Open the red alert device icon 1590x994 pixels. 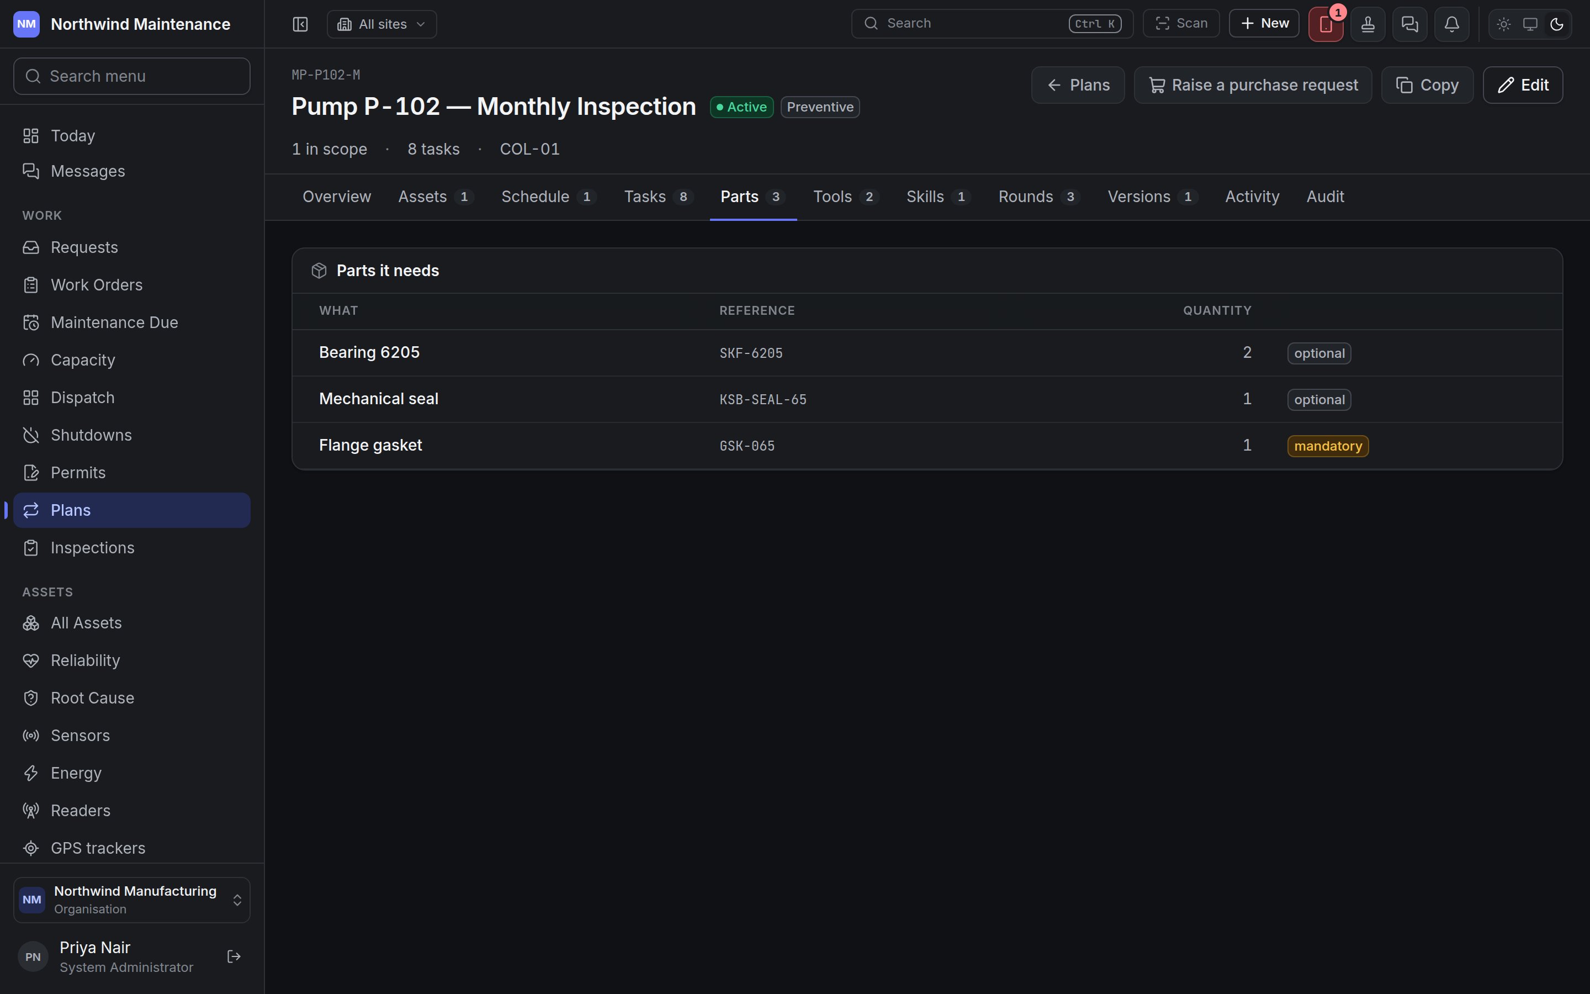[1325, 24]
